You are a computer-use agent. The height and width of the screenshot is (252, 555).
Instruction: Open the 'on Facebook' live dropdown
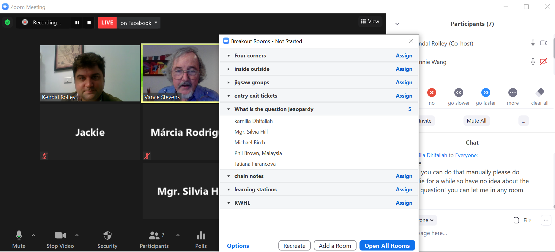point(139,23)
